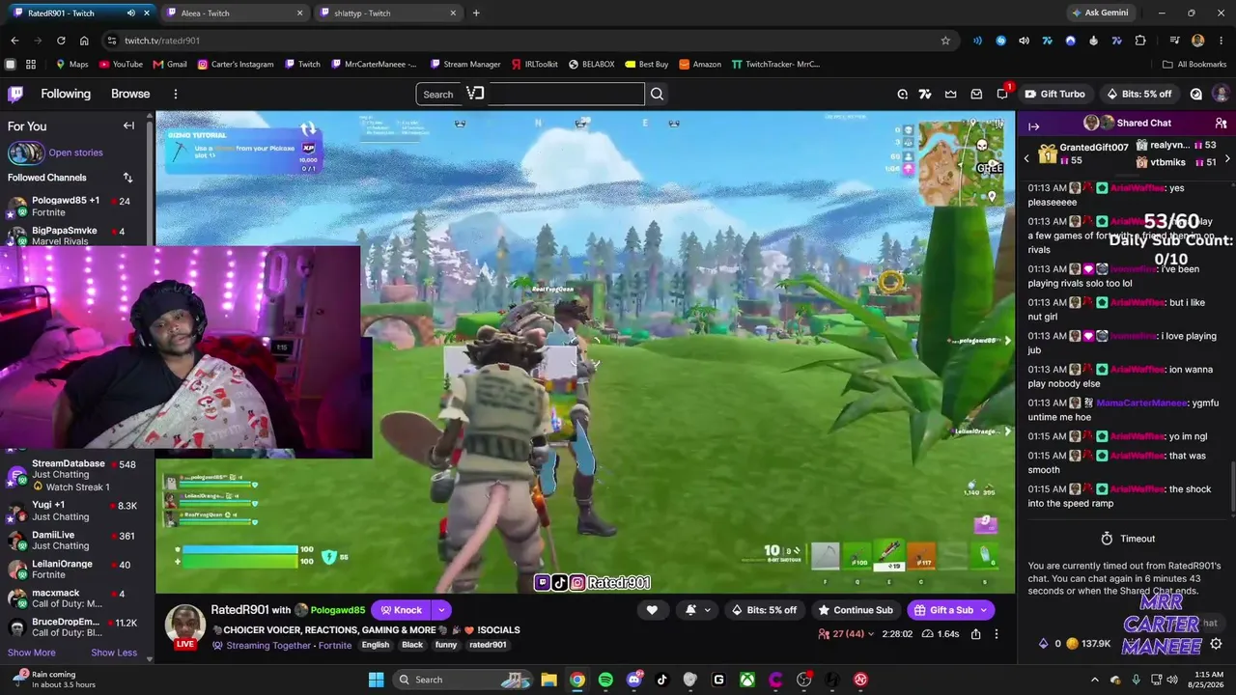The image size is (1236, 695).
Task: Open the Twitch inbox notifications icon
Action: click(x=976, y=94)
